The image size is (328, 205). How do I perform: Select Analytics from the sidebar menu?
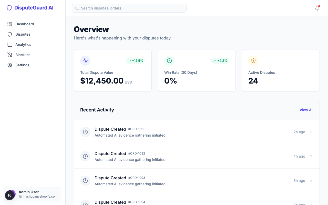[x=23, y=45]
